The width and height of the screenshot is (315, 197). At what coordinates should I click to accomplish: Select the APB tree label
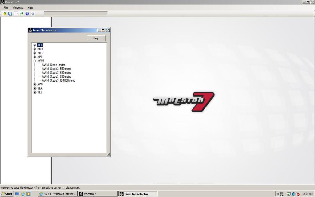click(x=40, y=57)
